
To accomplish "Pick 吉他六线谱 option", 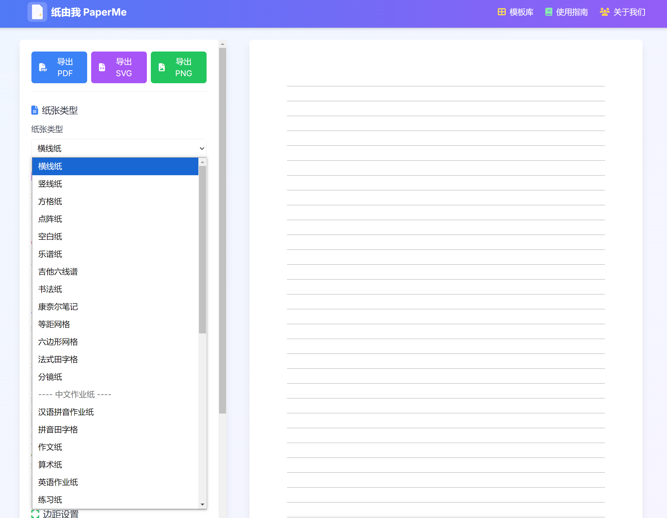I will click(58, 271).
